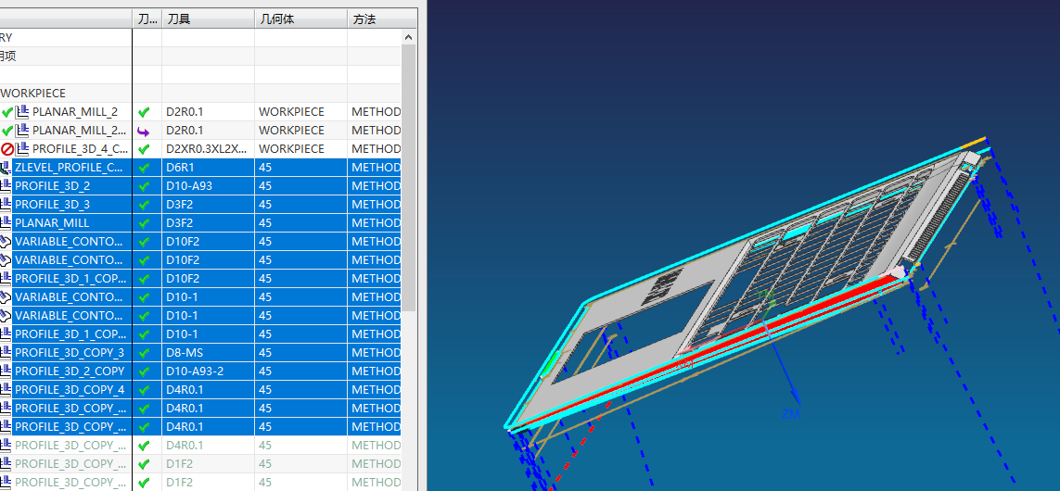Select the PROFILE_3D_3 operation
Screen dimensions: 1060x491
coord(52,204)
